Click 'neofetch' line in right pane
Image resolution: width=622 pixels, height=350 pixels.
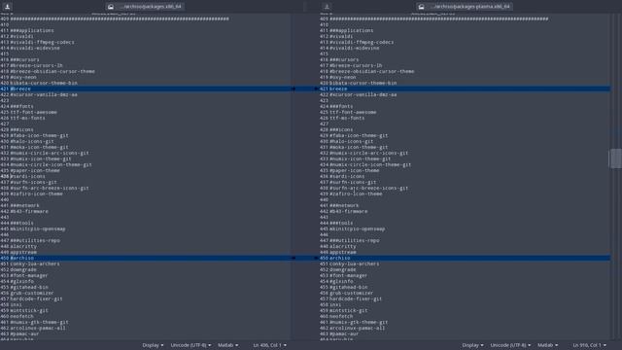pyautogui.click(x=341, y=316)
